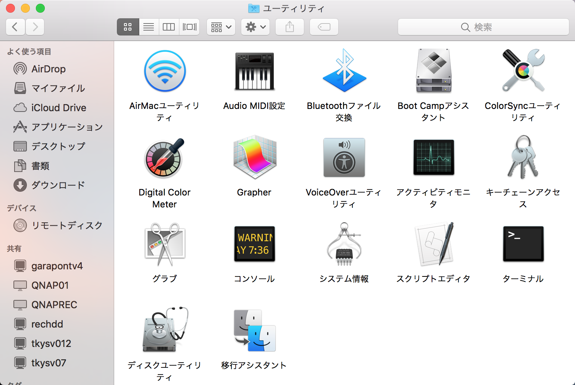
Task: Select キーチェーンアクセス keys icon
Action: tap(523, 157)
